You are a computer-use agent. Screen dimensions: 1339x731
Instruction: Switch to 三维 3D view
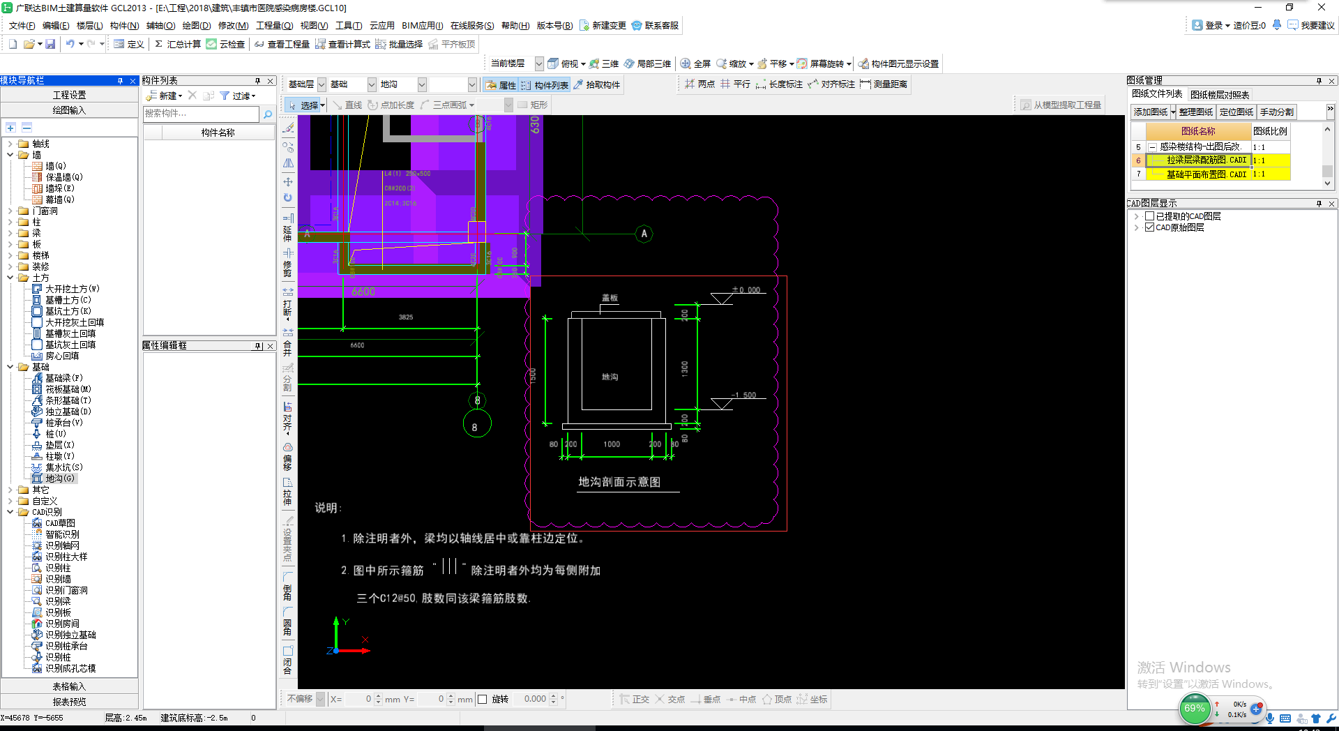point(604,63)
